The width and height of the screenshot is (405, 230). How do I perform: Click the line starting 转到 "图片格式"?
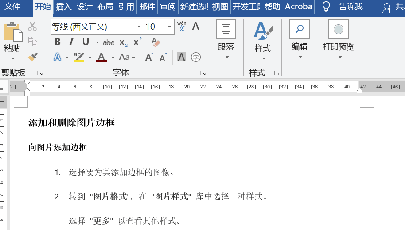coord(168,196)
